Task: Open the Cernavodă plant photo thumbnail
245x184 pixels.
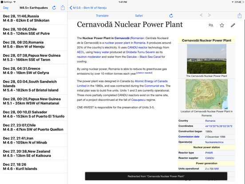Action: pos(206,59)
